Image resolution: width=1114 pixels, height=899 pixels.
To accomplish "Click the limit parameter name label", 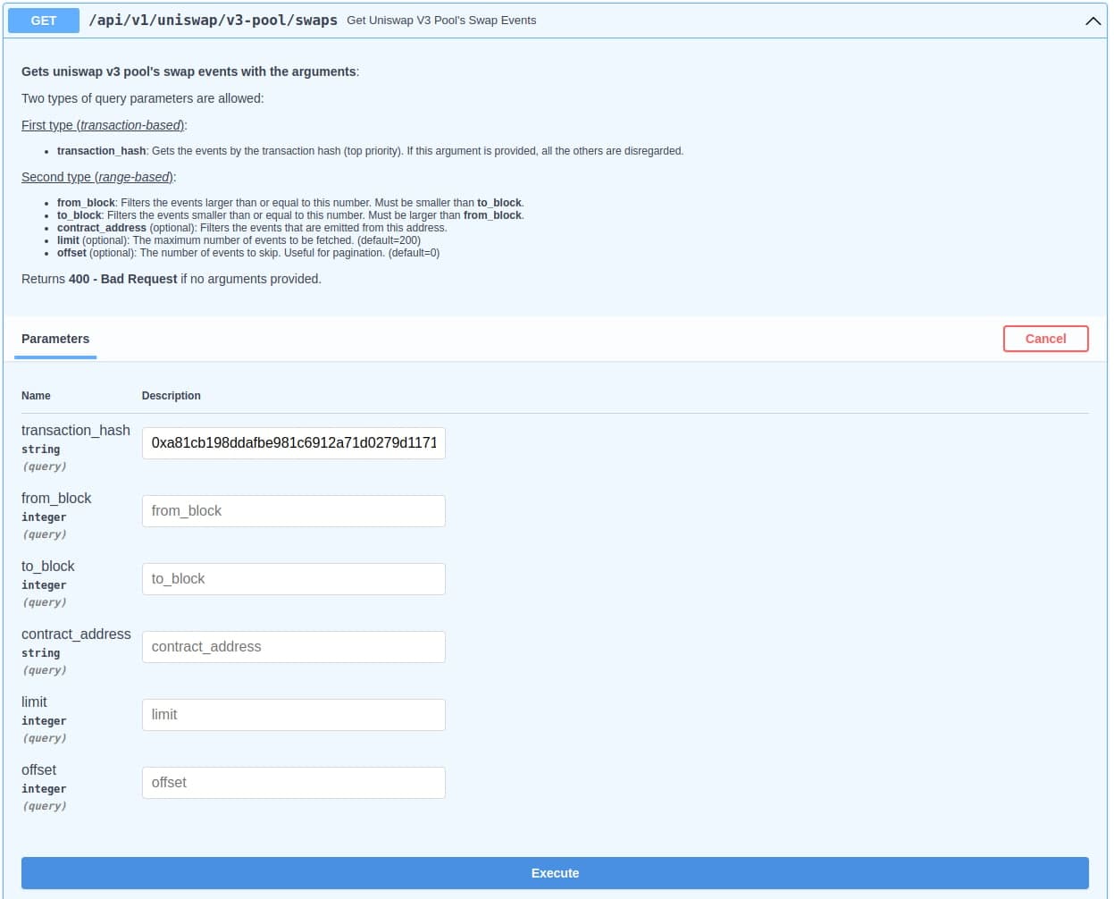I will click(34, 702).
